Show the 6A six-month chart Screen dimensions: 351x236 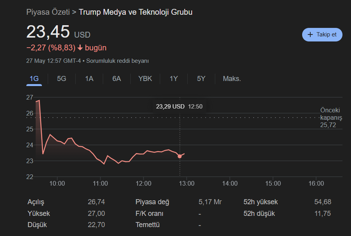pyautogui.click(x=117, y=79)
